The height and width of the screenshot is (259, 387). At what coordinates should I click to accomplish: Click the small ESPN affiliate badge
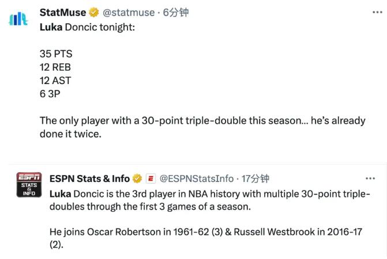coord(151,178)
